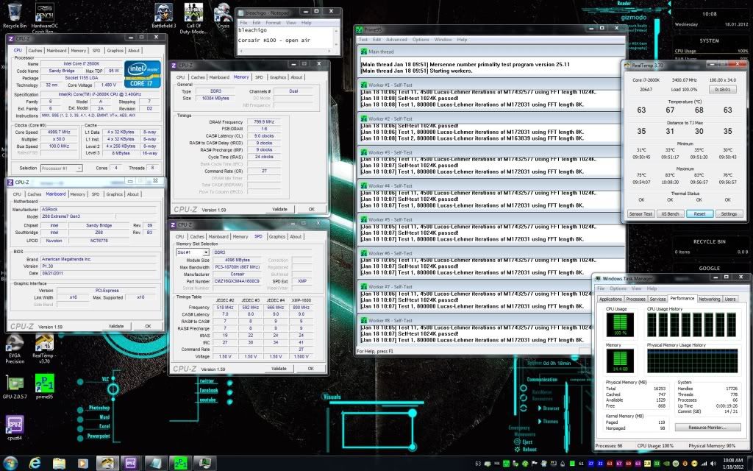
Task: Switch to RealTemp via its taskbar button
Action: tap(107, 464)
